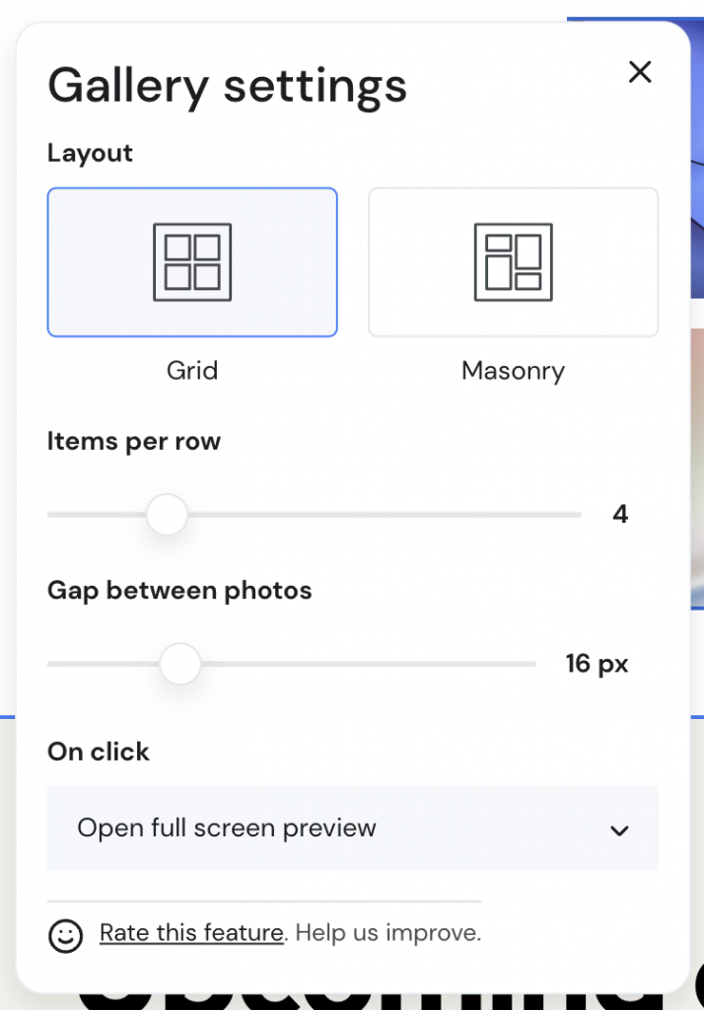Click far right end of Items per row track
The height and width of the screenshot is (1010, 704).
coord(576,515)
